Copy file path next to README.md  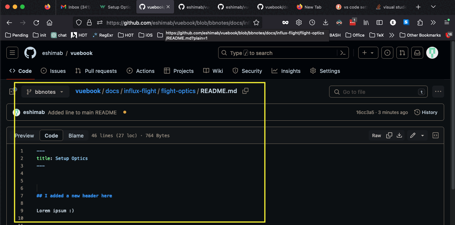(x=245, y=91)
